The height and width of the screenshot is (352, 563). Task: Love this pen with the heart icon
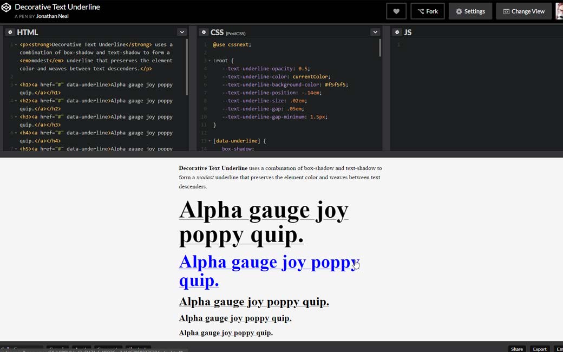[396, 11]
